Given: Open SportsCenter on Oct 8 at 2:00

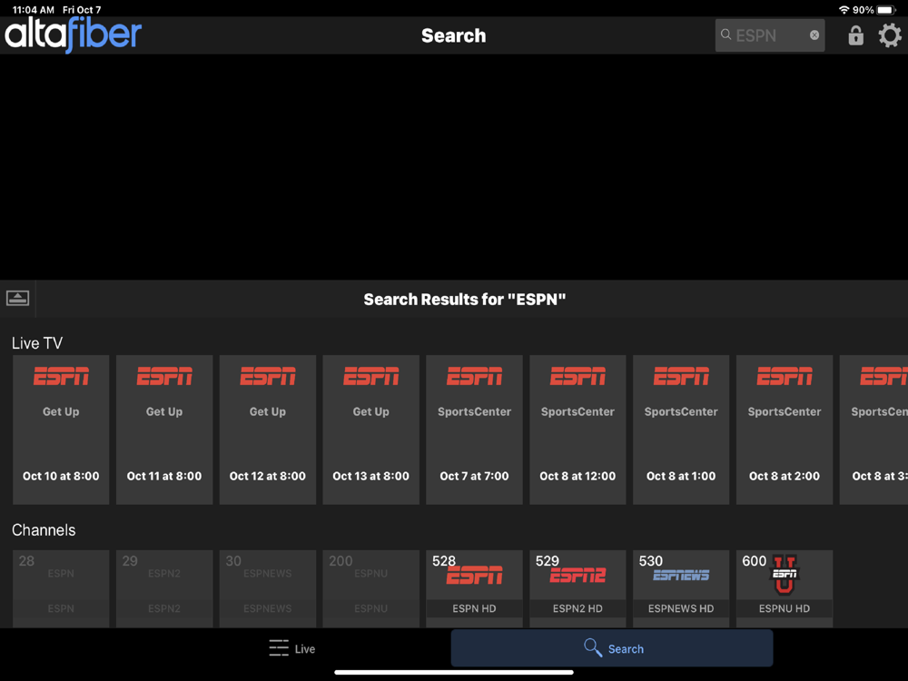Looking at the screenshot, I should 785,429.
